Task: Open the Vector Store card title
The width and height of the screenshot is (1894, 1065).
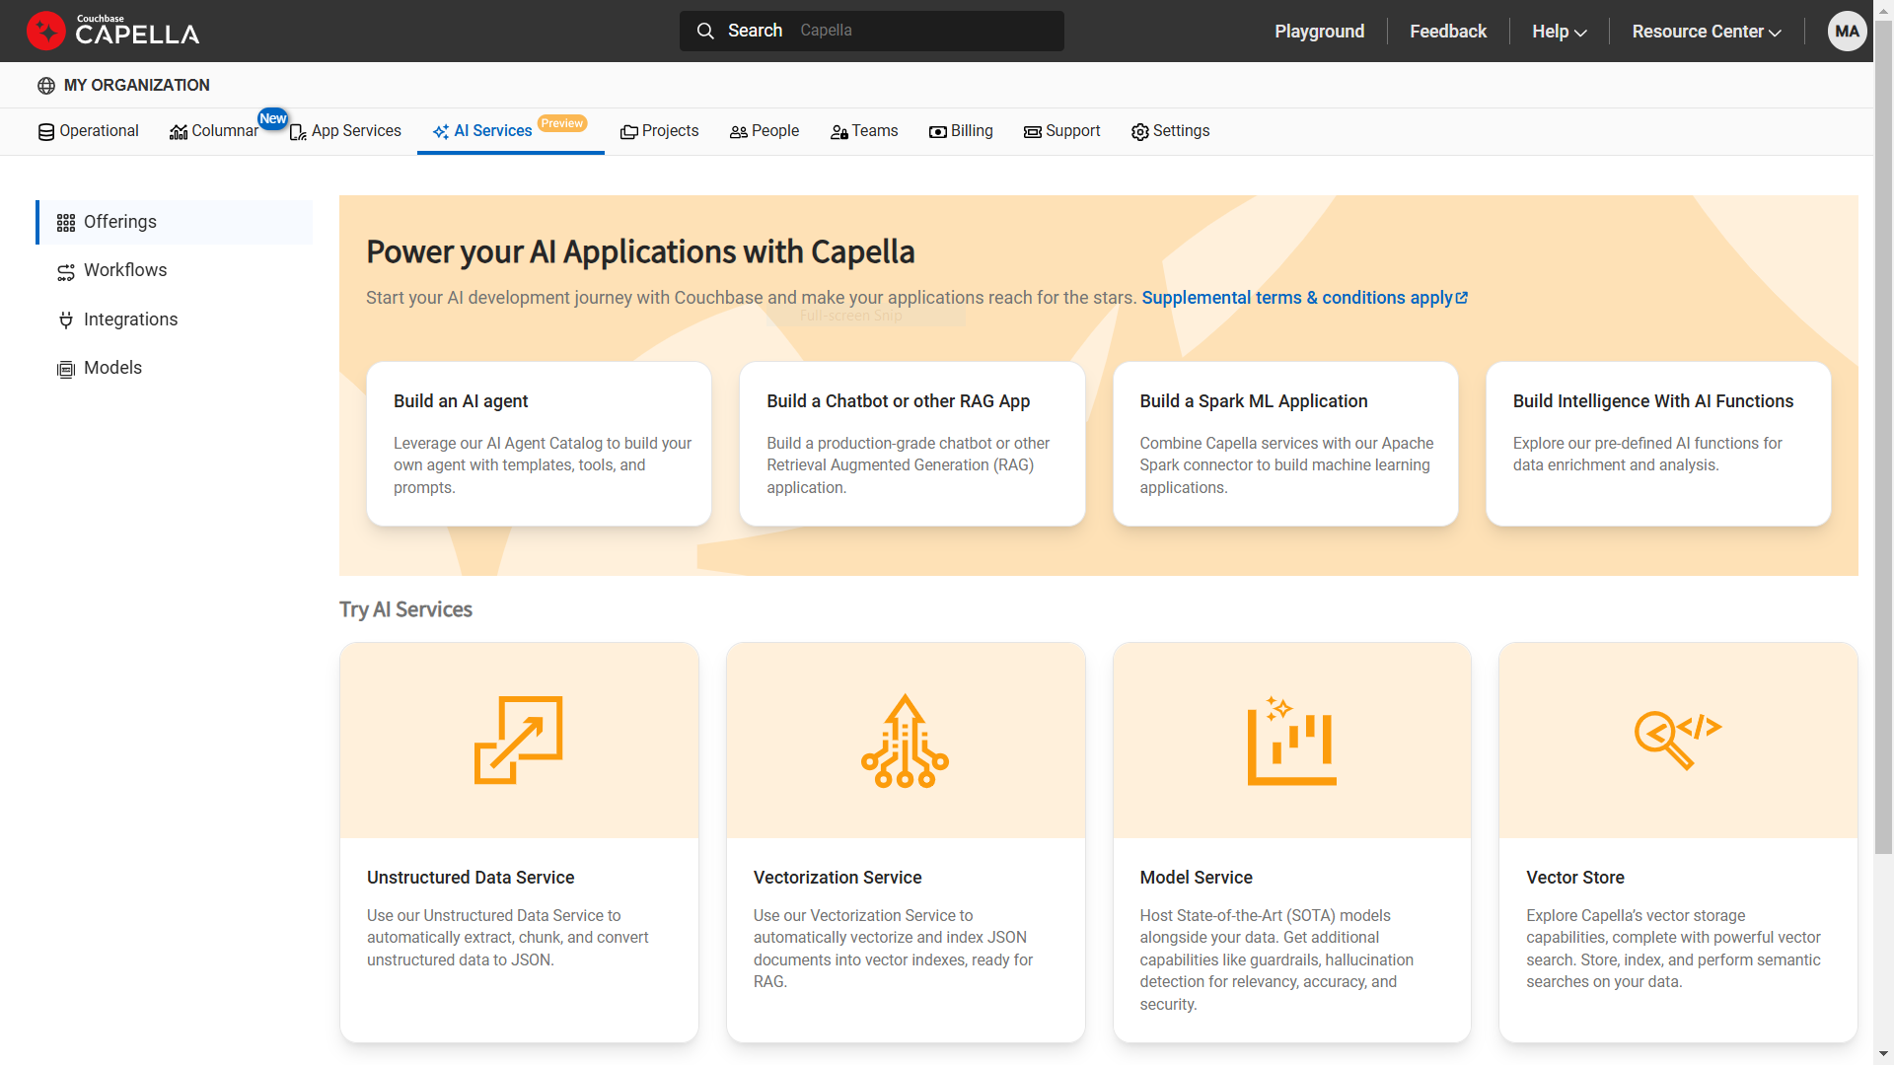Action: pos(1574,878)
